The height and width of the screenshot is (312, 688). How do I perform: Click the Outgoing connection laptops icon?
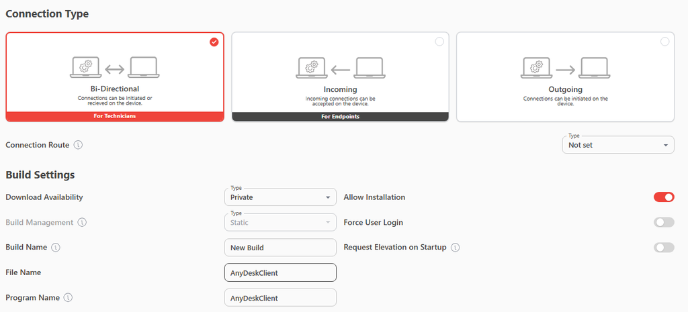566,68
